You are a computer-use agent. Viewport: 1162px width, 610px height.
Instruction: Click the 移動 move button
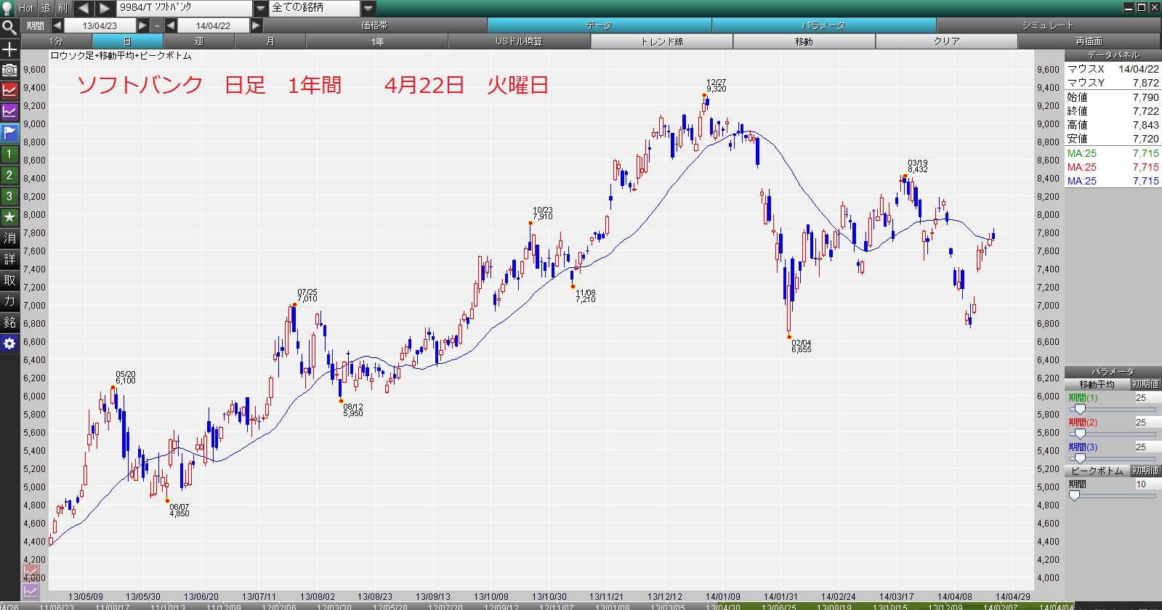[x=804, y=41]
